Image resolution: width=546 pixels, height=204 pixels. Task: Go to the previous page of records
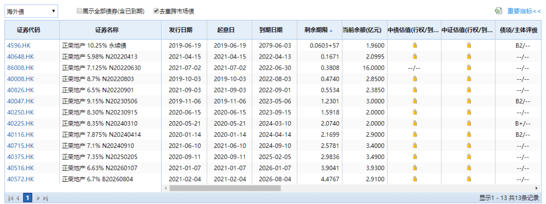pos(18,198)
